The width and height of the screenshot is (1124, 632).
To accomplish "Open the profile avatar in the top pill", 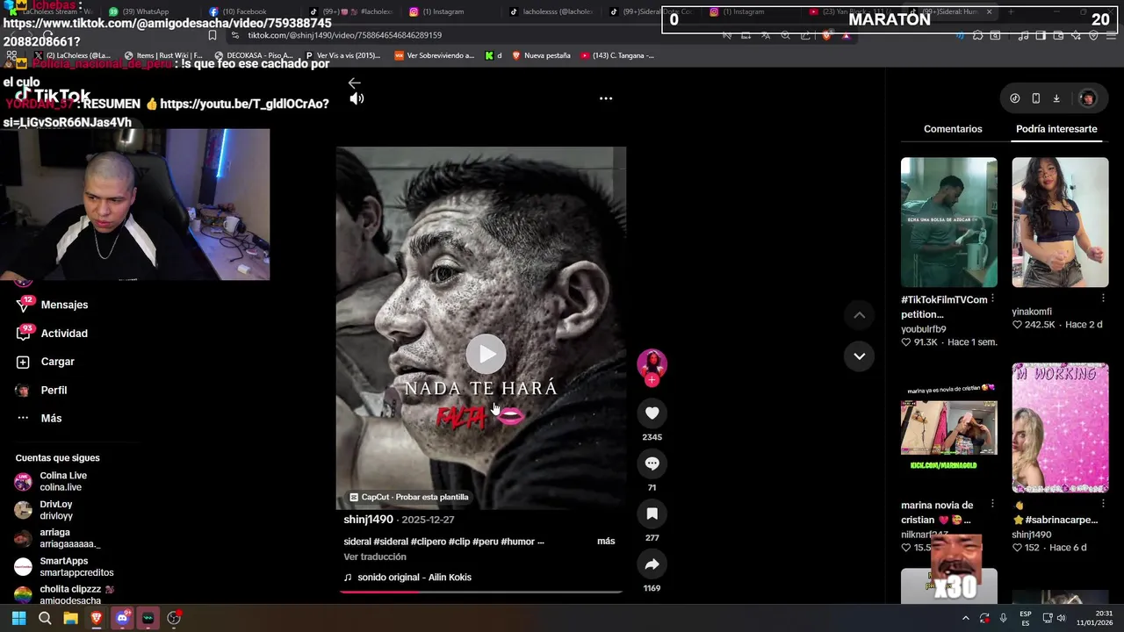I will pyautogui.click(x=1088, y=98).
